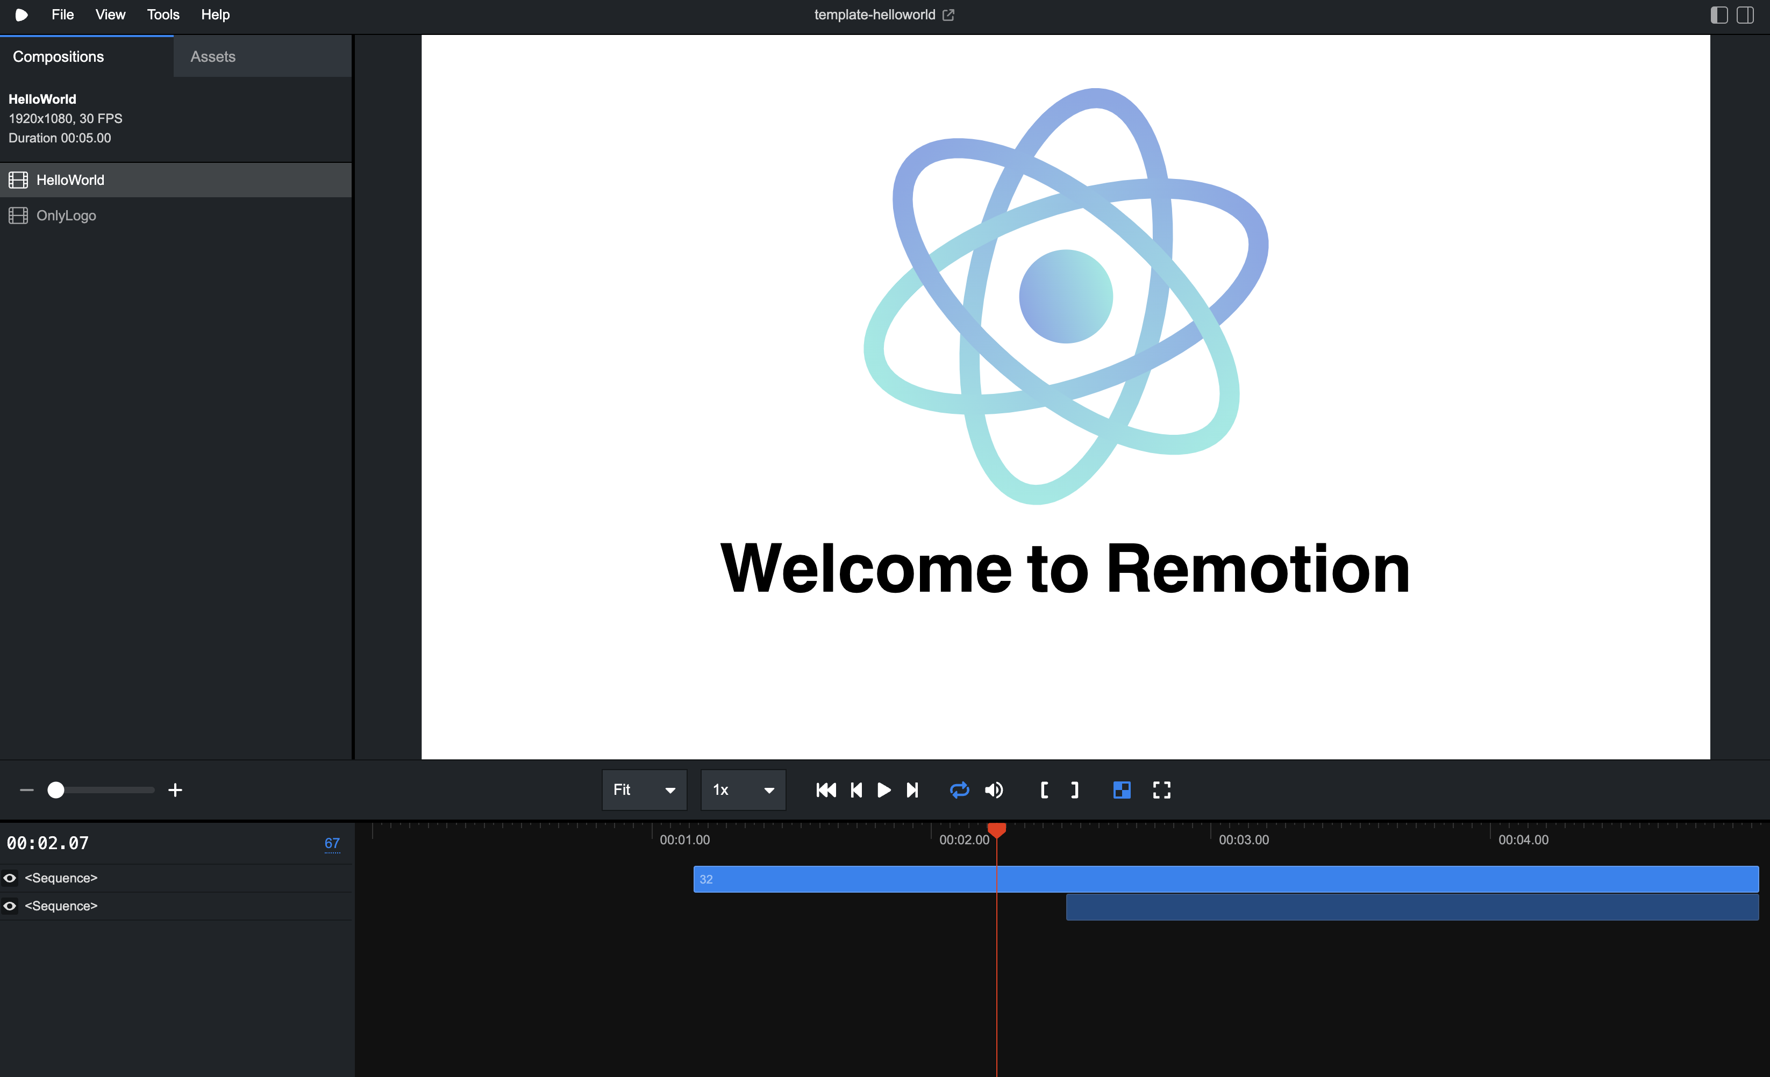Jump to the first frame using skip-back icon

coord(825,790)
